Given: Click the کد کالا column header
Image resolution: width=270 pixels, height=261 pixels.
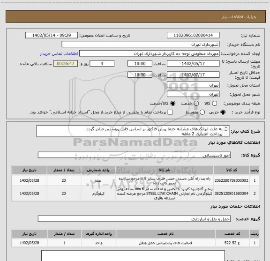Looking at the screenshot, I should [x=232, y=170].
